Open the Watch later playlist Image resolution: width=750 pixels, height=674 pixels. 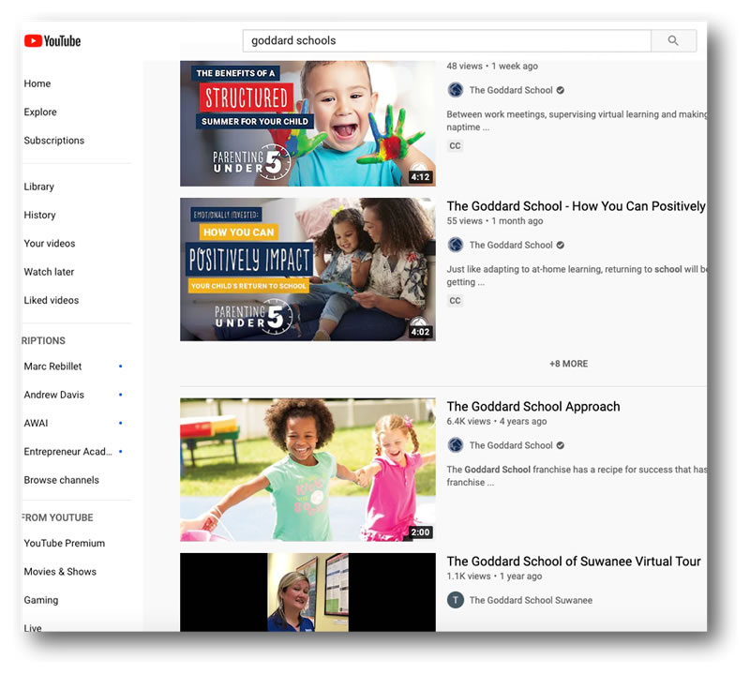click(50, 271)
